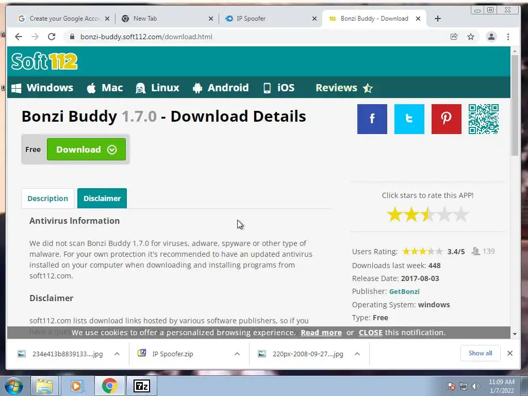Screen dimensions: 528x396
Task: Open the Reviews menu item
Action: pyautogui.click(x=344, y=88)
